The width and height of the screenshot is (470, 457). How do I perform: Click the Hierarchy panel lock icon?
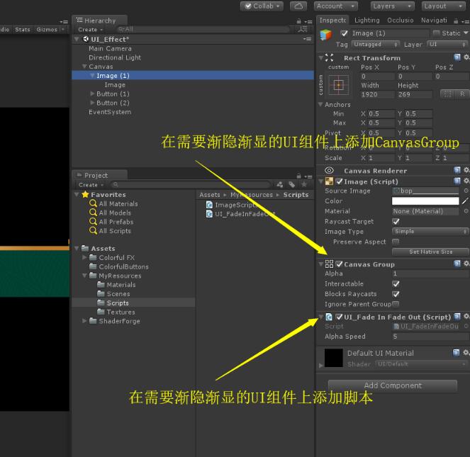299,21
